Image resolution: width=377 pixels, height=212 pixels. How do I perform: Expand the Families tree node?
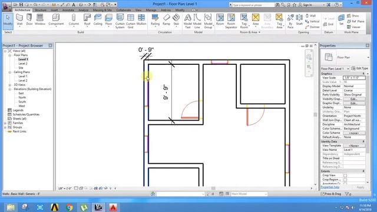click(x=5, y=123)
